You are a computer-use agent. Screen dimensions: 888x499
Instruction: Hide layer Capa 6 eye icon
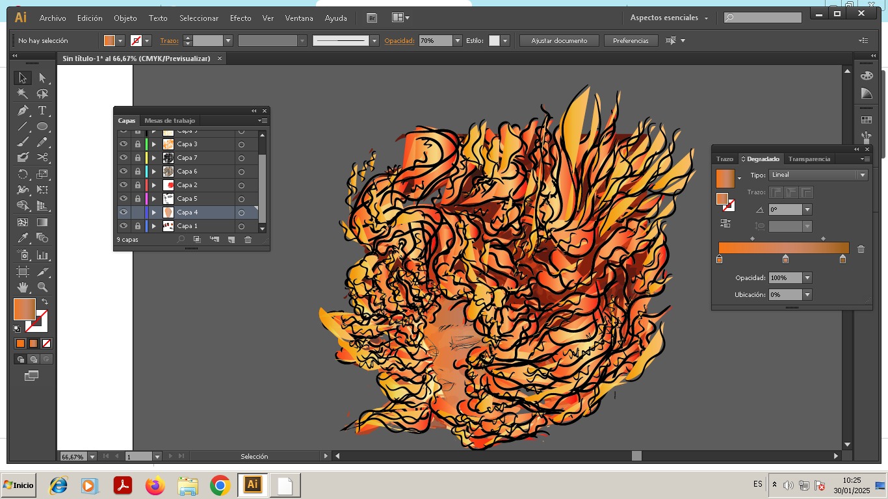[x=124, y=172]
